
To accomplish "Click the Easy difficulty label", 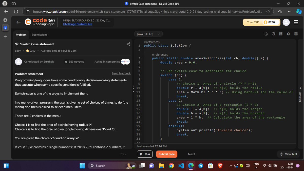I will [18, 51].
